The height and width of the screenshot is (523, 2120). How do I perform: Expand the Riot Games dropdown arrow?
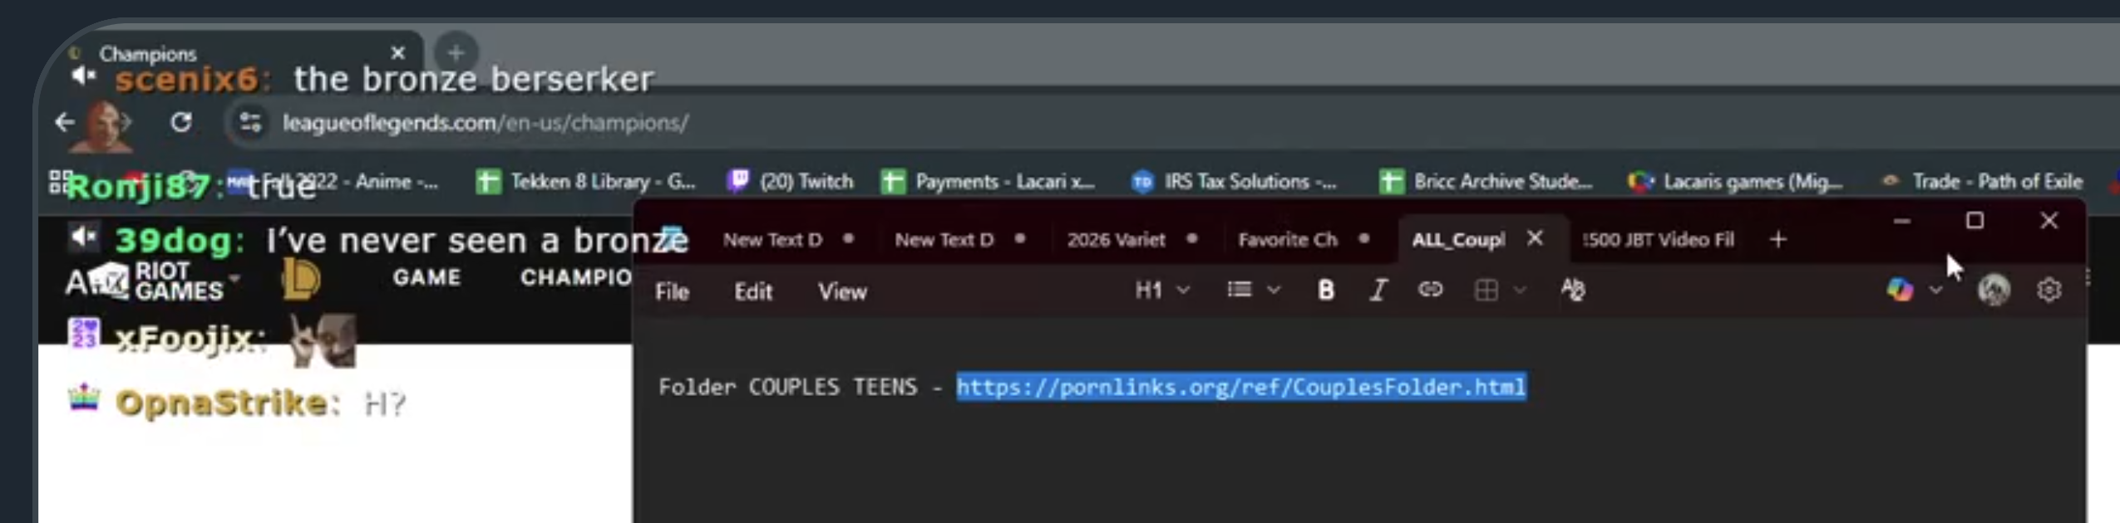pos(235,278)
